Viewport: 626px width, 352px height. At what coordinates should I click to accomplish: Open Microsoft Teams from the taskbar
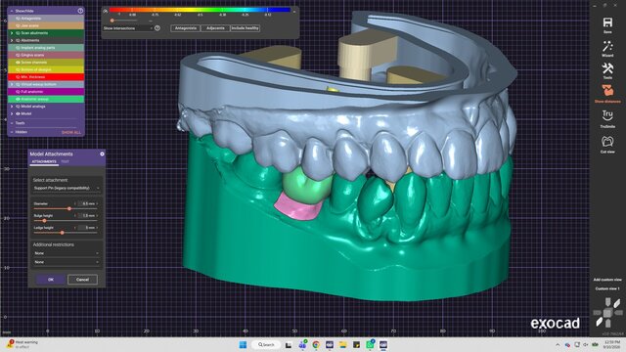[302, 344]
